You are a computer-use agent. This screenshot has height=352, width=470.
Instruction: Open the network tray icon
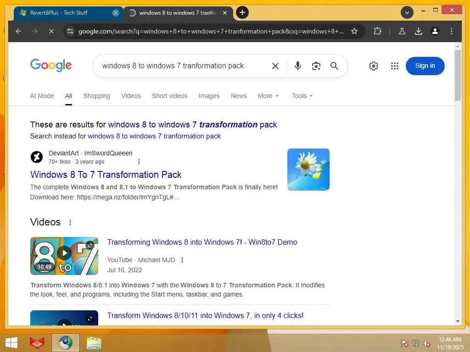[x=415, y=343]
